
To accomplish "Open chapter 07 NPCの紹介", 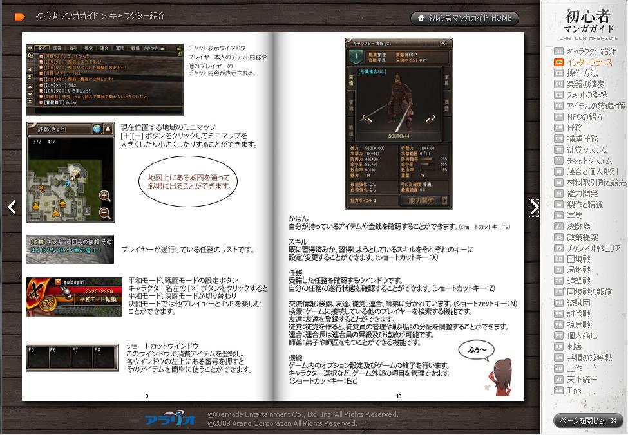I will tap(579, 117).
